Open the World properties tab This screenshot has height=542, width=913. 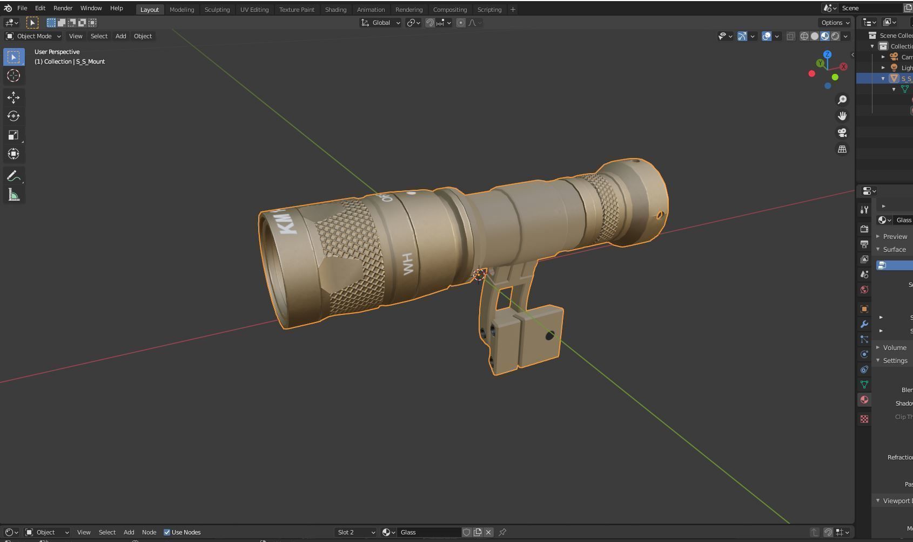(x=864, y=290)
